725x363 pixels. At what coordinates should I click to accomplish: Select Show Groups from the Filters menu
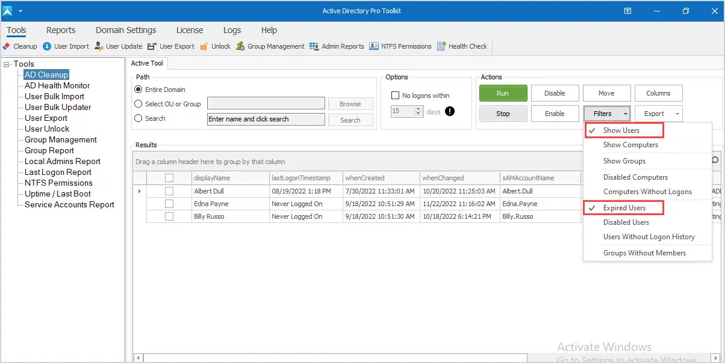(x=647, y=161)
